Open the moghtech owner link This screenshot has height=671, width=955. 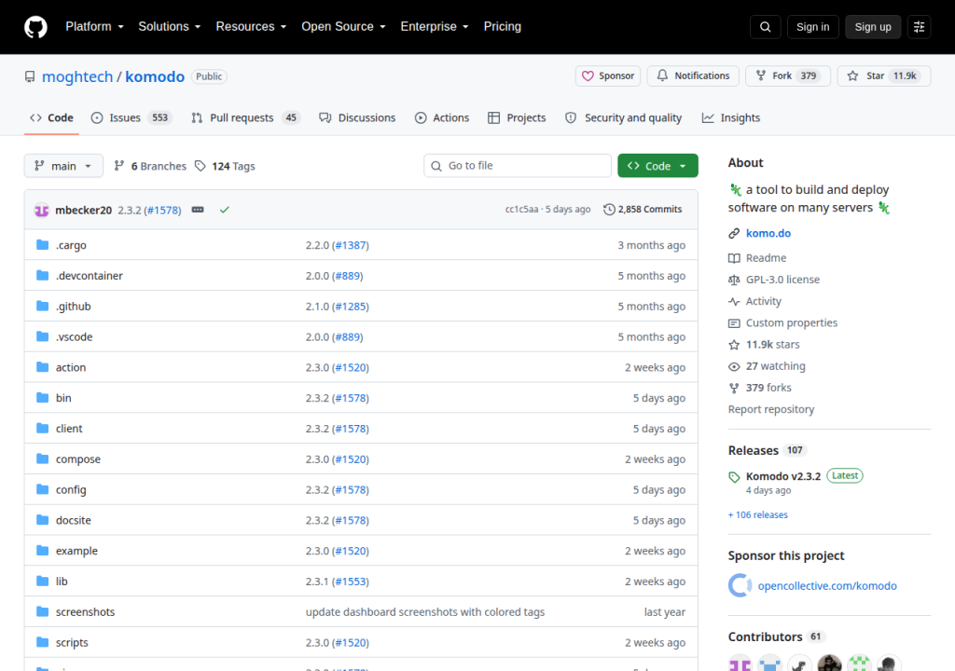77,76
